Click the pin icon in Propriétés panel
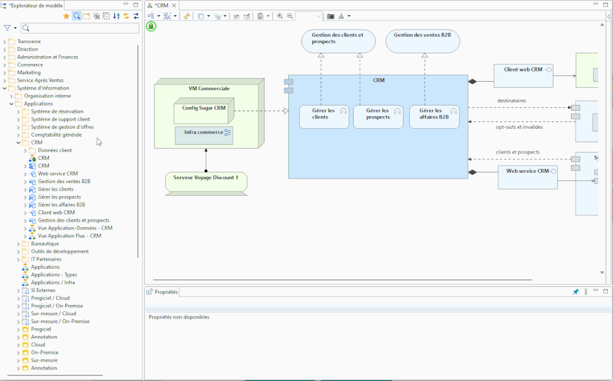This screenshot has width=613, height=381. coord(576,291)
